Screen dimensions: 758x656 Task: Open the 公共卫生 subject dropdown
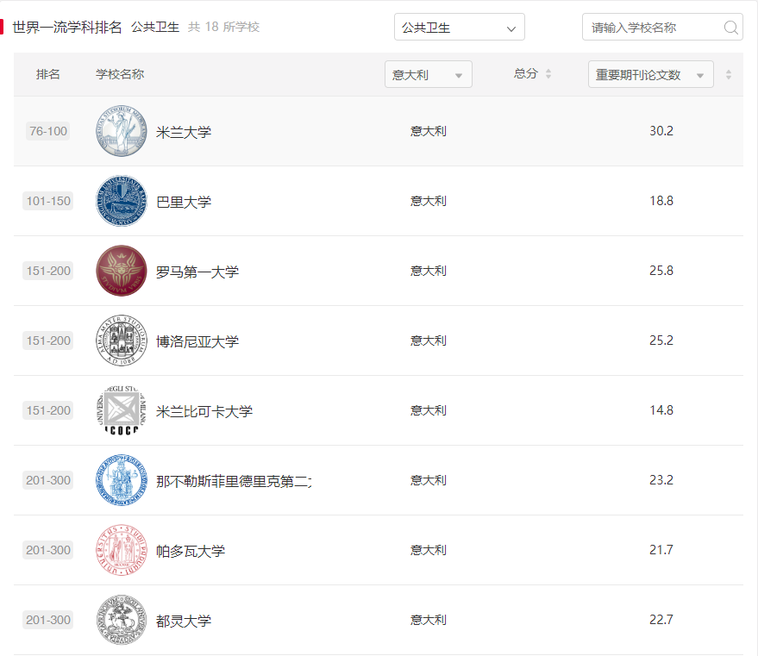tap(459, 27)
